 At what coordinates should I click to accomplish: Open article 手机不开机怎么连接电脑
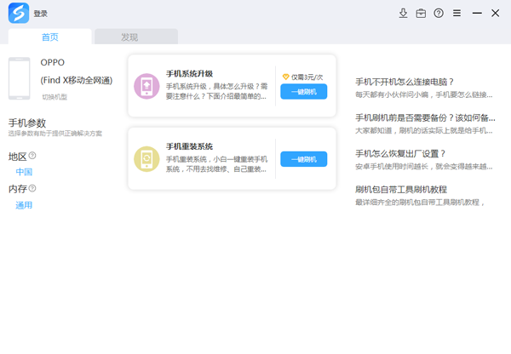tap(405, 82)
